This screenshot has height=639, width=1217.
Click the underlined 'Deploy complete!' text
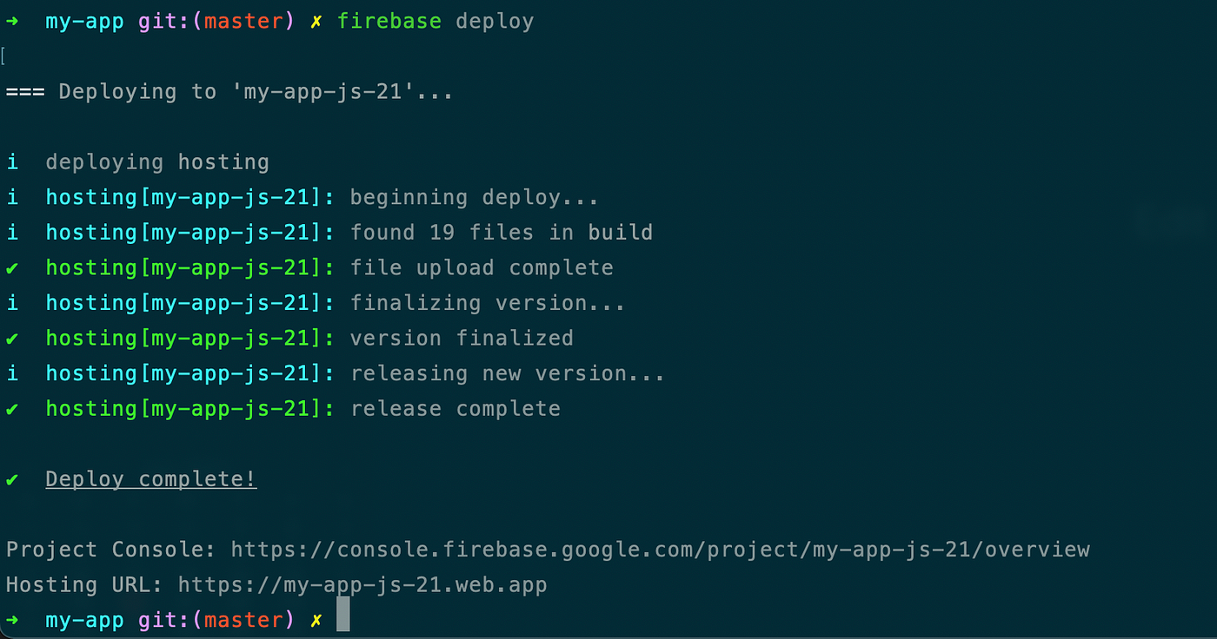pos(150,478)
